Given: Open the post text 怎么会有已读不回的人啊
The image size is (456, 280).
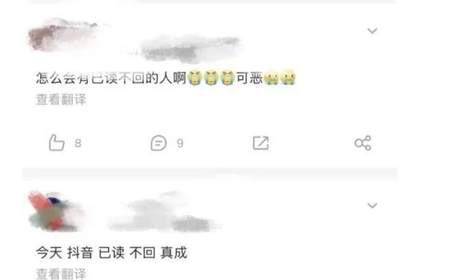Looking at the screenshot, I should coord(111,78).
